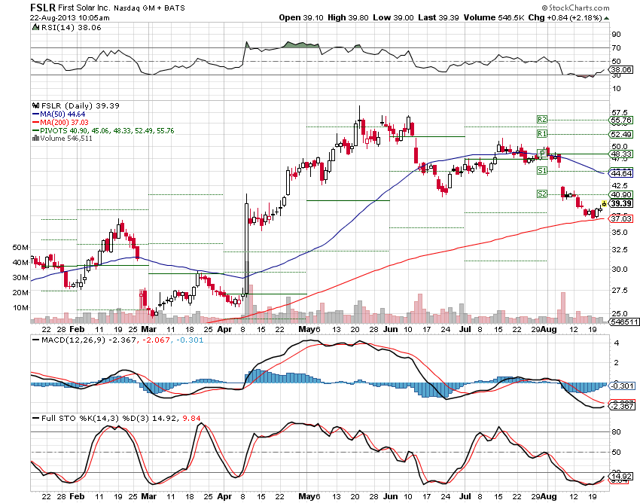Click the blue 44.64 MA(50) axis tag

click(621, 173)
